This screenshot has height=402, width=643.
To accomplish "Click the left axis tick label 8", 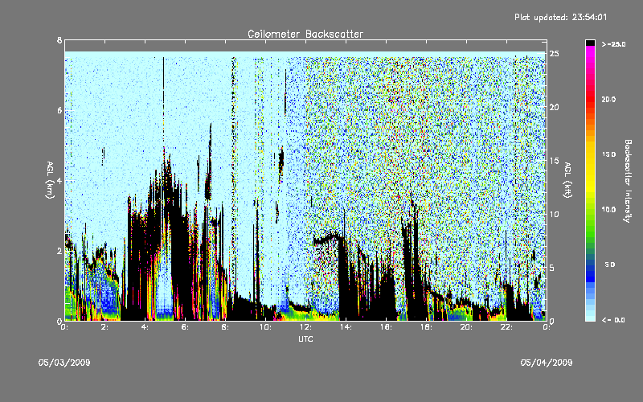I will [59, 40].
